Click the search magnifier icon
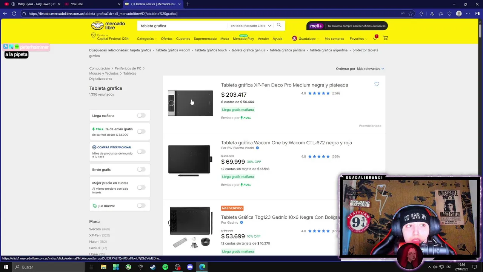 [279, 25]
